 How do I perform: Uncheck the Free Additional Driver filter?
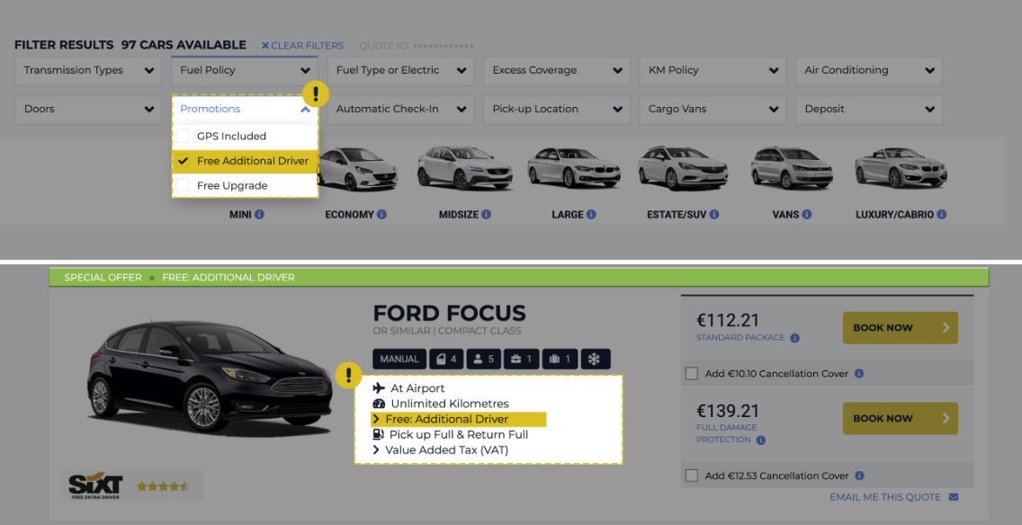point(183,161)
